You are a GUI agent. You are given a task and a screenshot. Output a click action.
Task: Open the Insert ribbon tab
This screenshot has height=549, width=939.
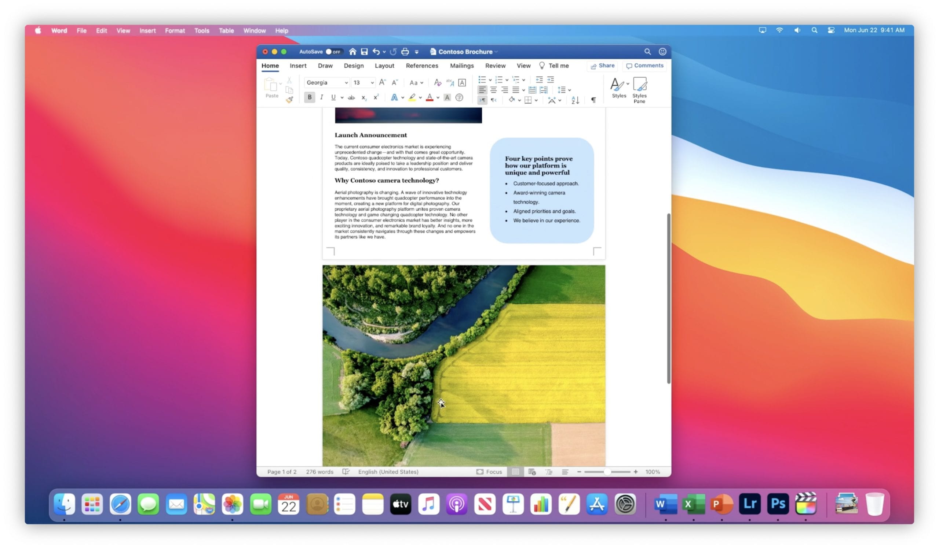tap(298, 66)
